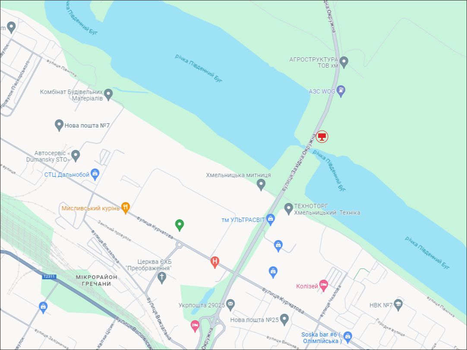Viewport: 467px width, 350px height.
Task: Click the red H hospital marker
Action: coord(215,262)
